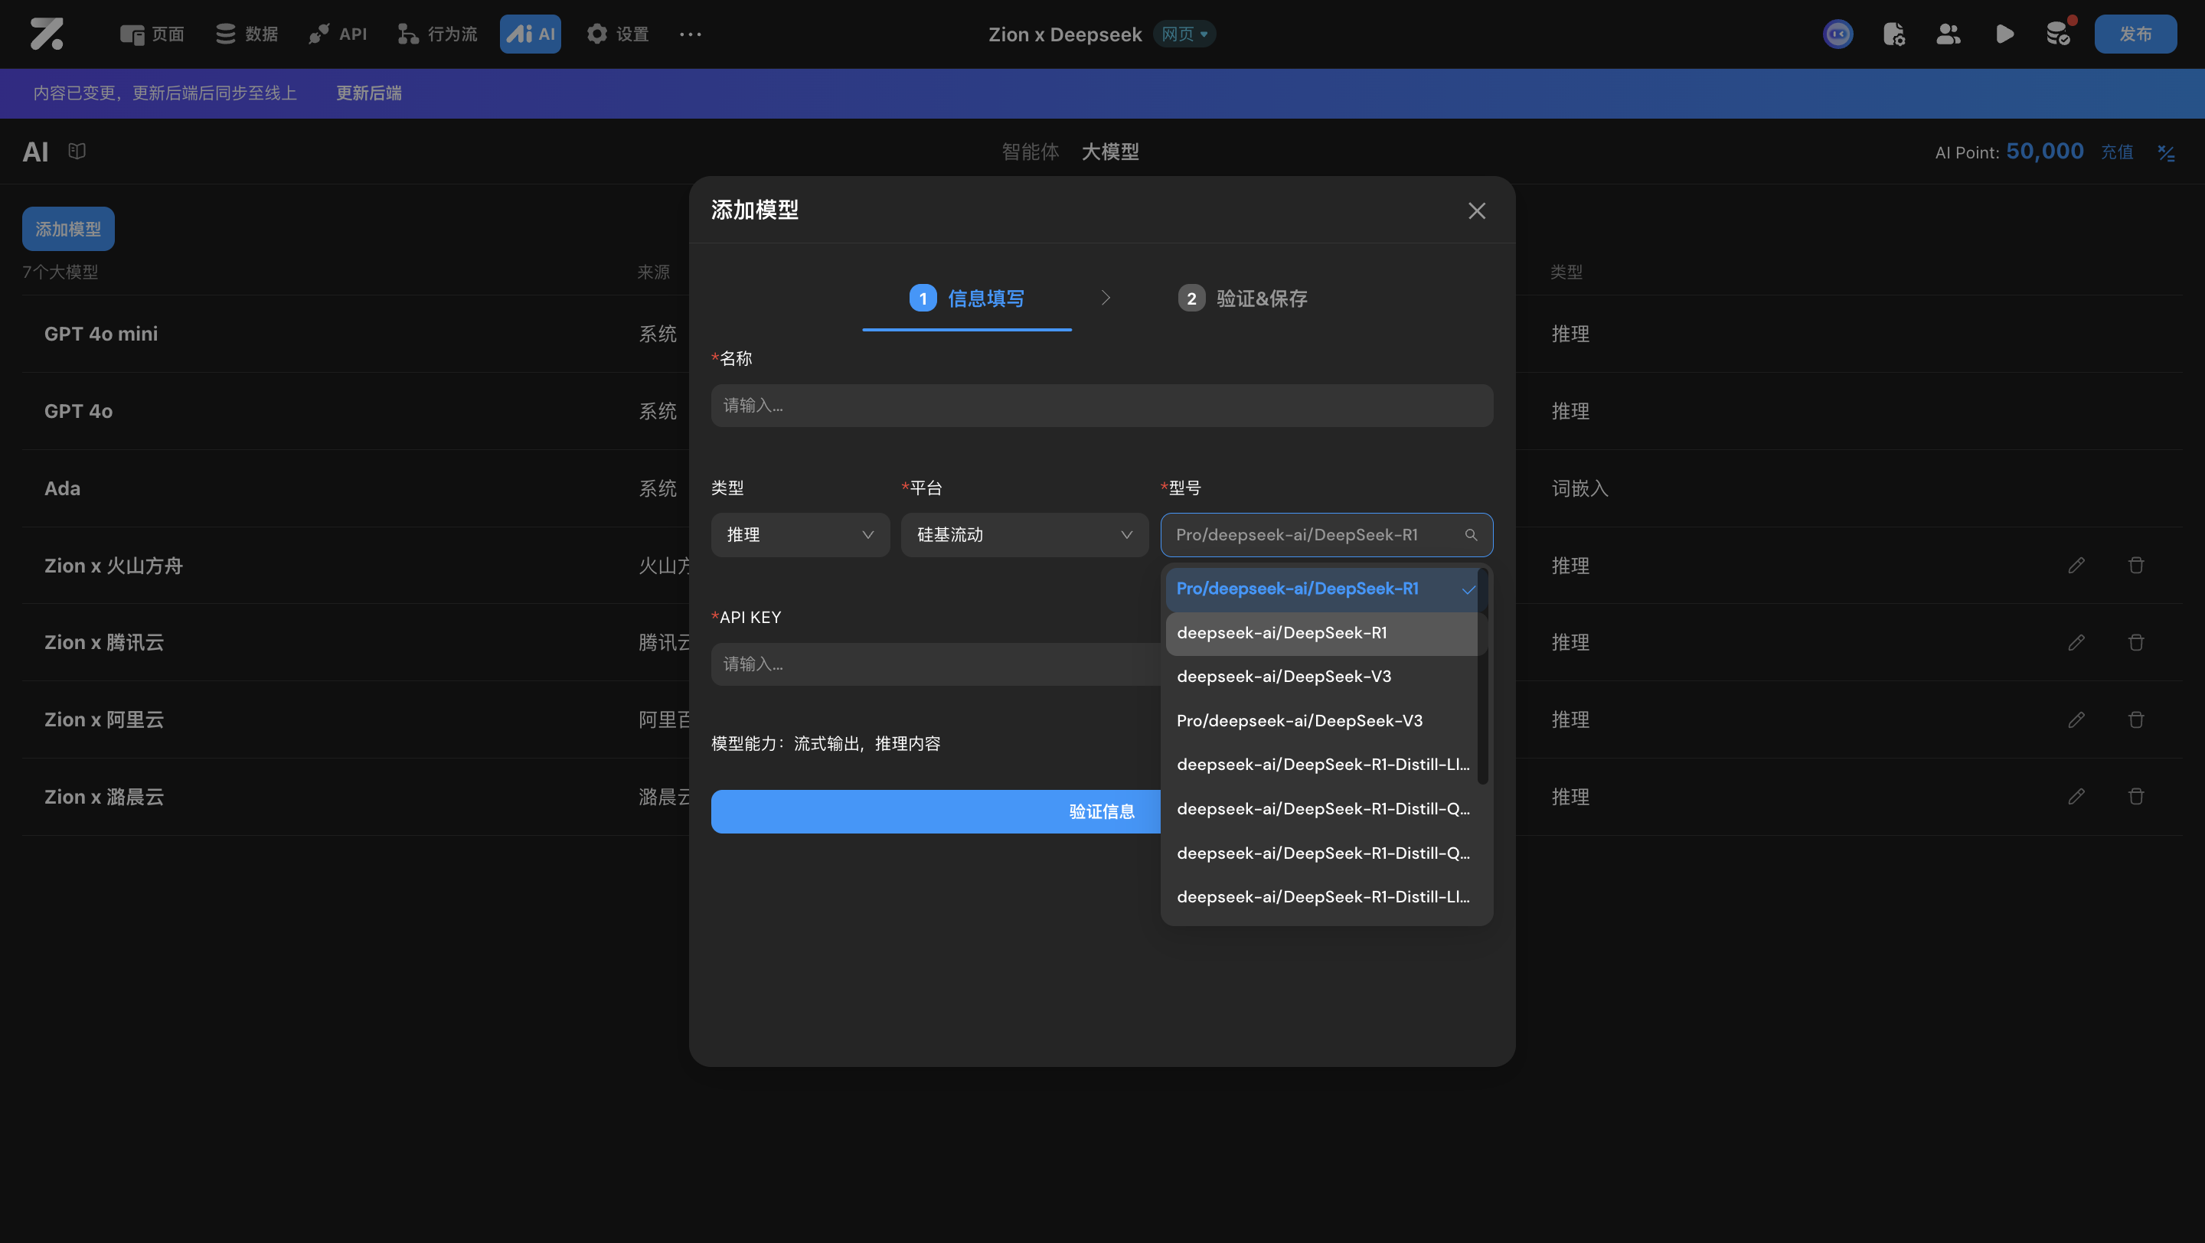
Task: Edit the Zion x 腾讯云 model
Action: 2076,642
